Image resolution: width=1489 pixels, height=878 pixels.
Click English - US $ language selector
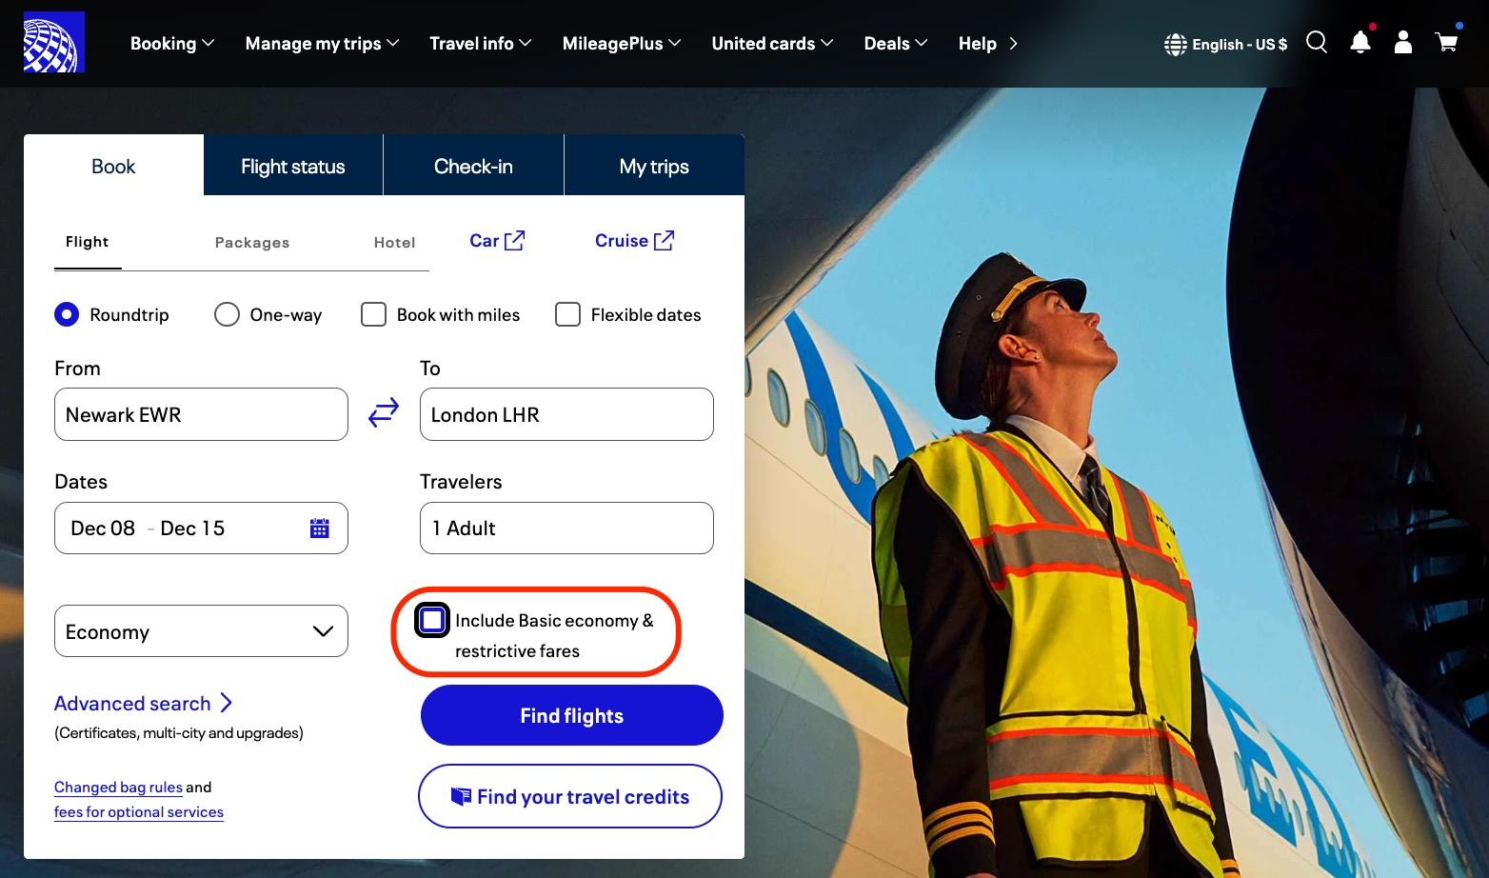coord(1226,45)
